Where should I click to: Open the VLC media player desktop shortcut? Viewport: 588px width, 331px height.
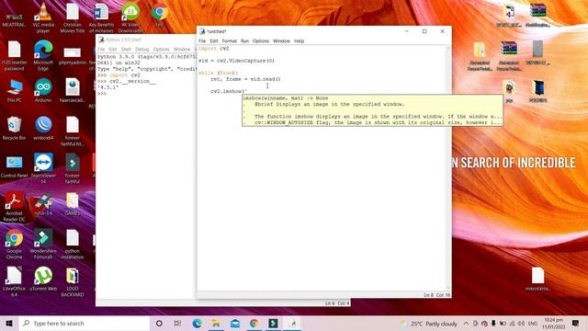click(x=43, y=17)
